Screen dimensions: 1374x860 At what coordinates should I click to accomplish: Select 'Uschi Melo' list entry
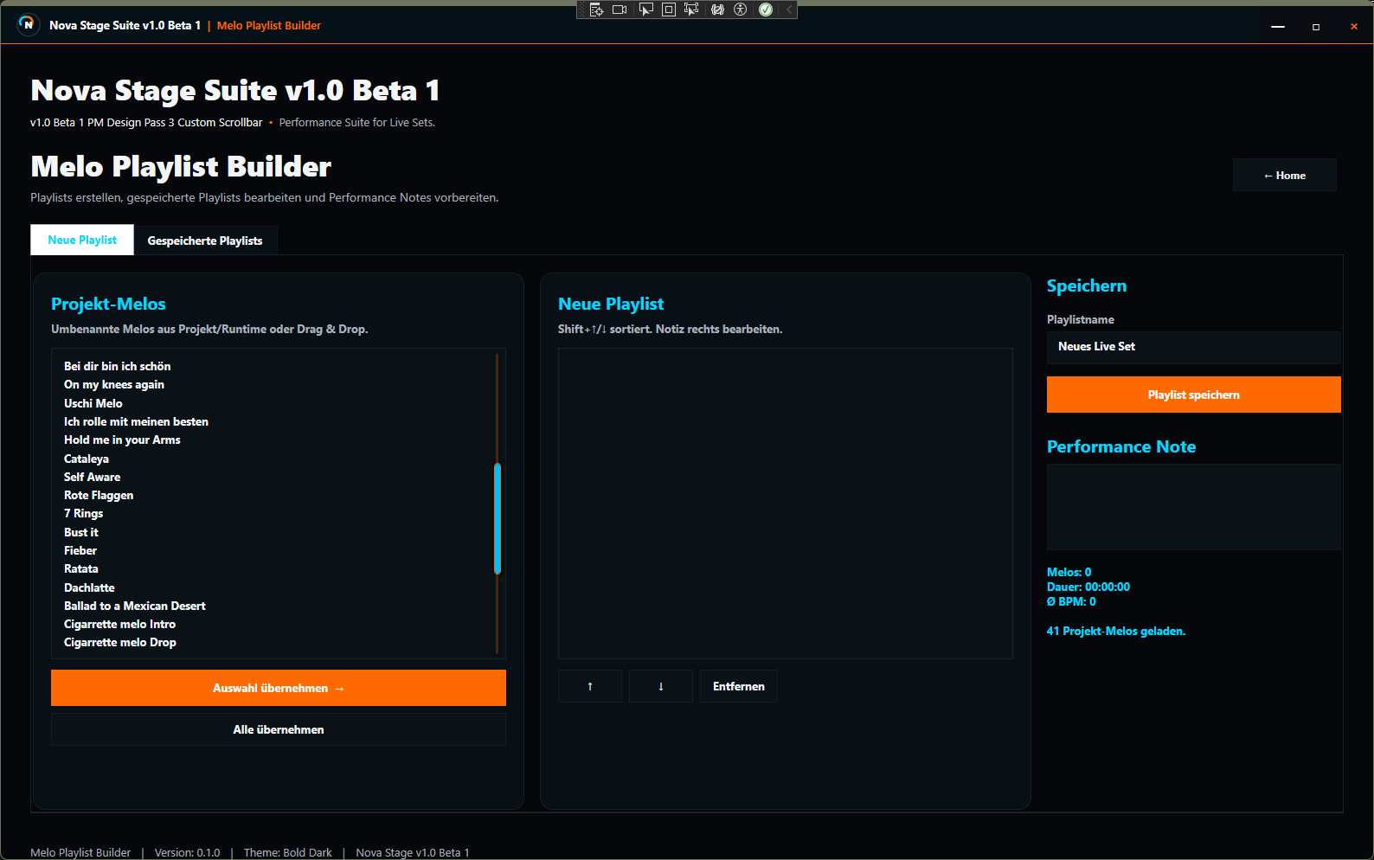(x=93, y=403)
